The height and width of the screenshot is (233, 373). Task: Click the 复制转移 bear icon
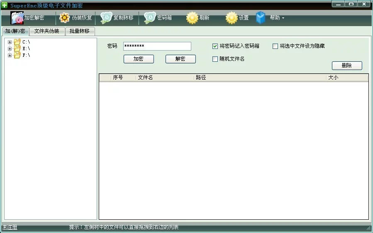106,18
